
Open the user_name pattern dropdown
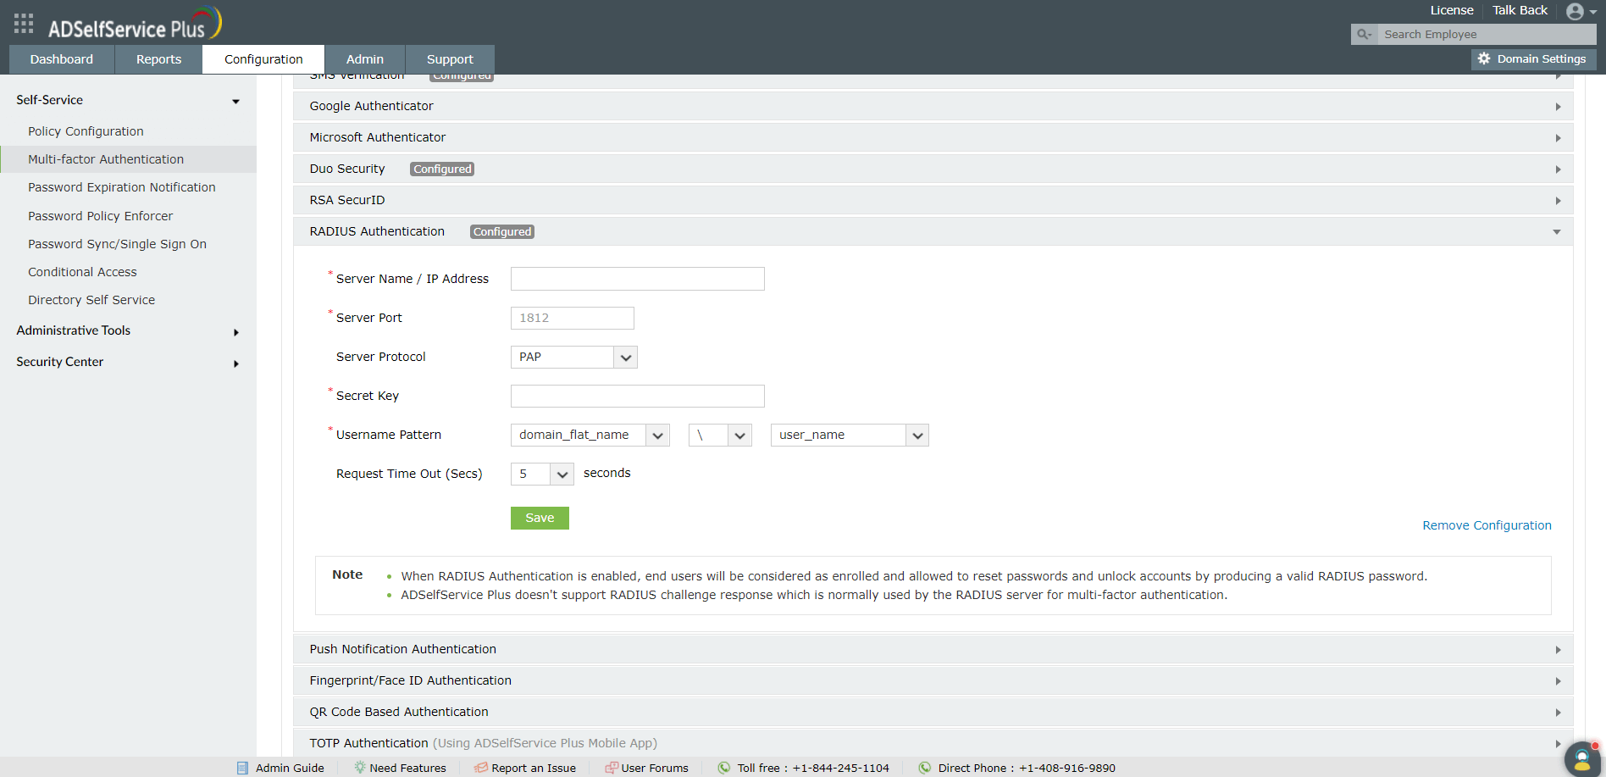[850, 435]
